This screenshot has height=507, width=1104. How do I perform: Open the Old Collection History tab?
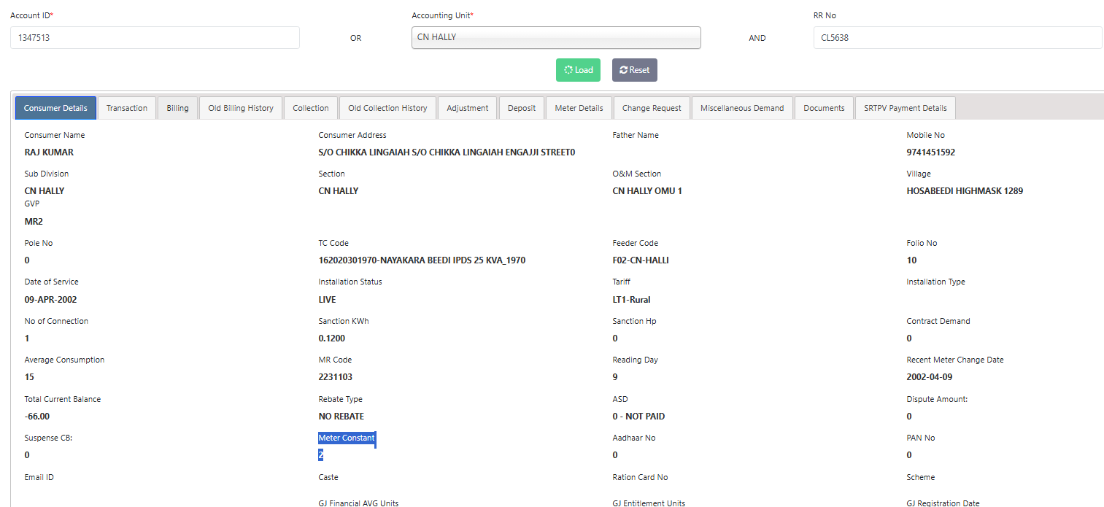(387, 108)
